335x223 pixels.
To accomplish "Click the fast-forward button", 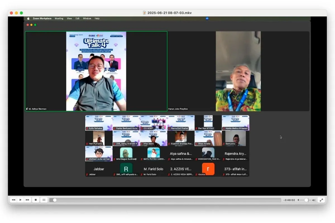I will [x=27, y=200].
